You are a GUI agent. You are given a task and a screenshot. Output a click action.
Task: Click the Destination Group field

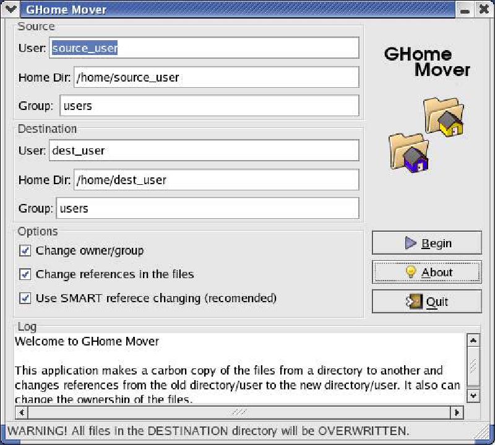tap(207, 208)
